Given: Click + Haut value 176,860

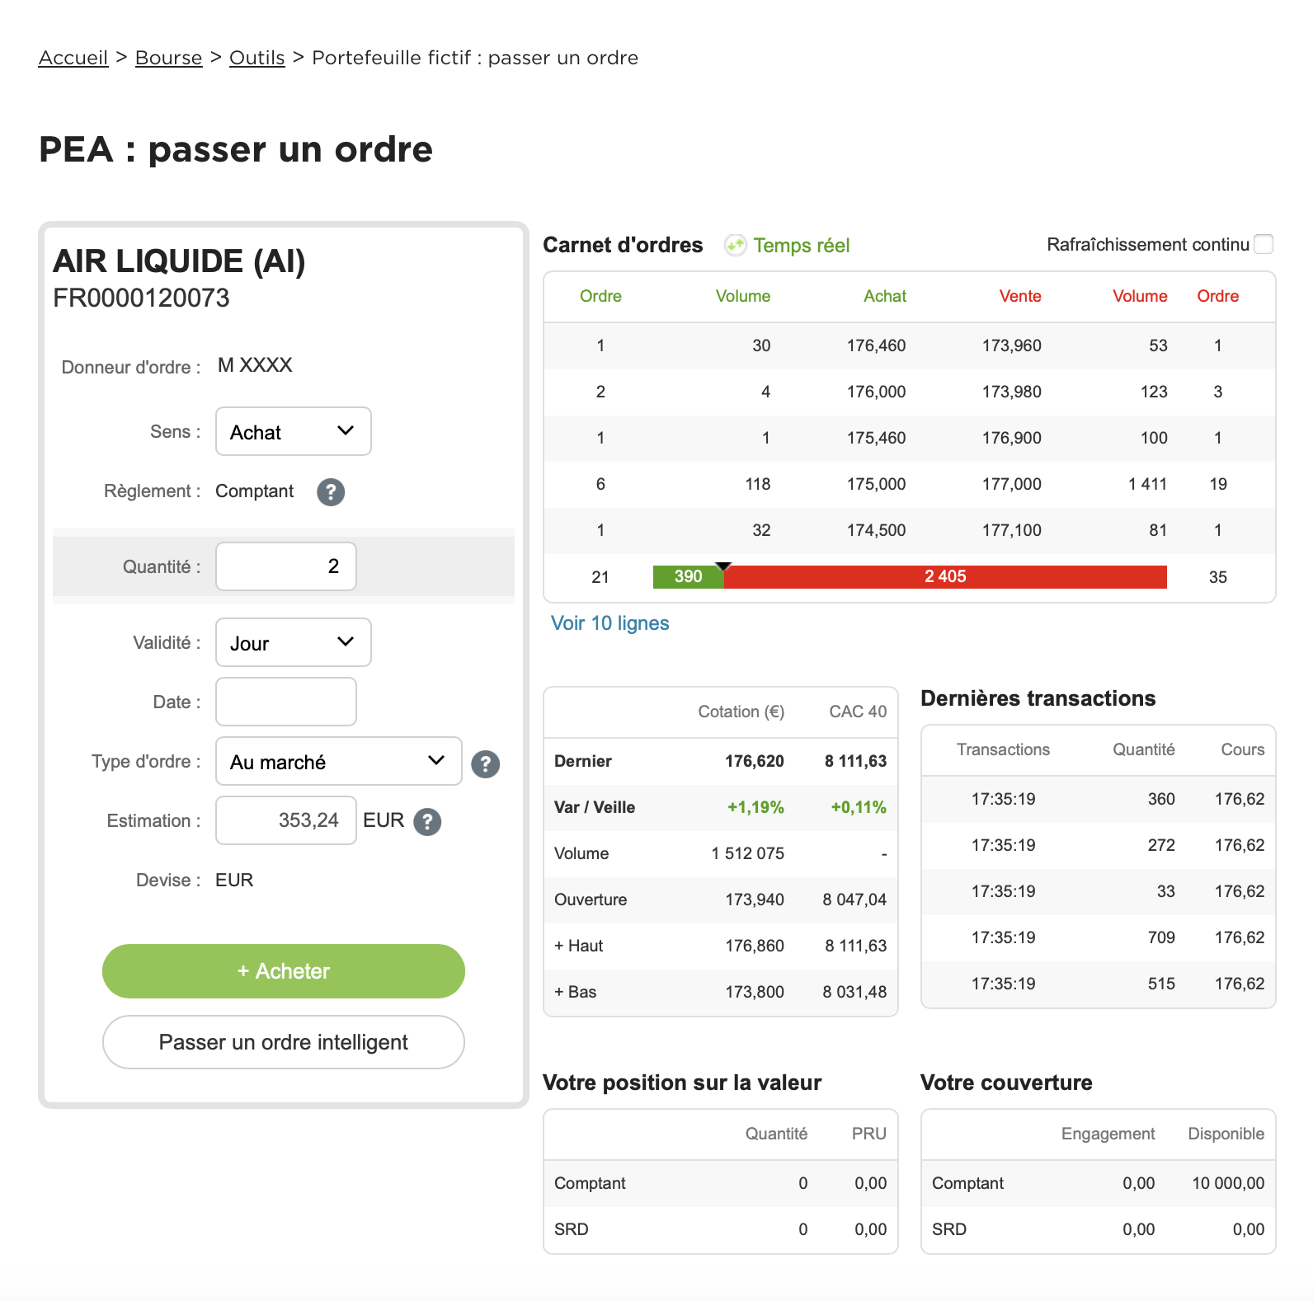Looking at the screenshot, I should 755,946.
